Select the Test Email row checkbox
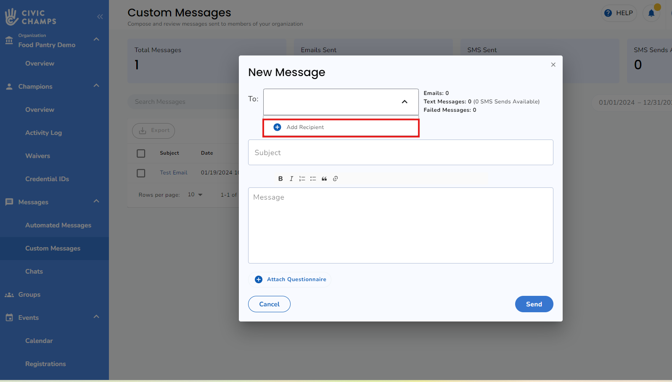672x382 pixels. [x=141, y=173]
